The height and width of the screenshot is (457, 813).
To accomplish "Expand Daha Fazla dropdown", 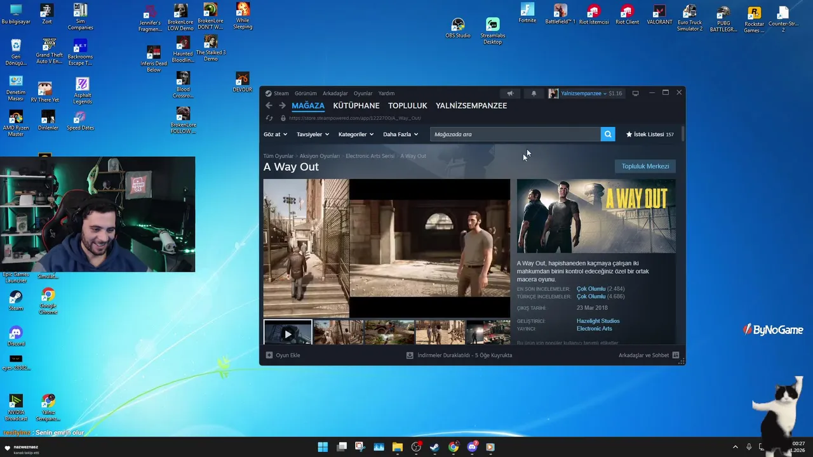I will (400, 135).
